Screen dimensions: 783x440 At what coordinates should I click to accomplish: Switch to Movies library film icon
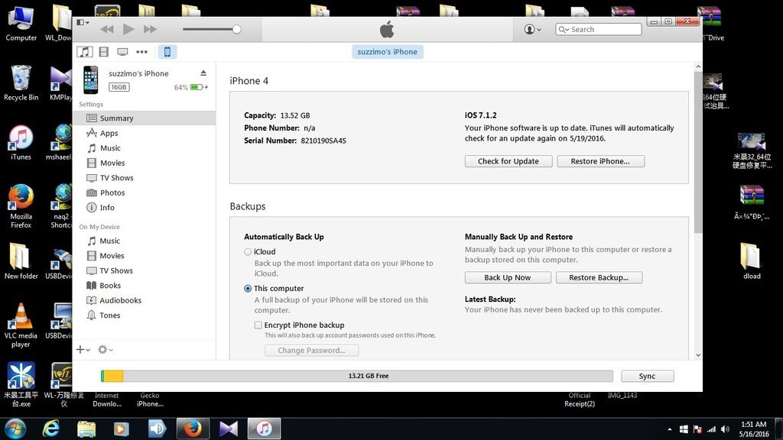[x=104, y=52]
